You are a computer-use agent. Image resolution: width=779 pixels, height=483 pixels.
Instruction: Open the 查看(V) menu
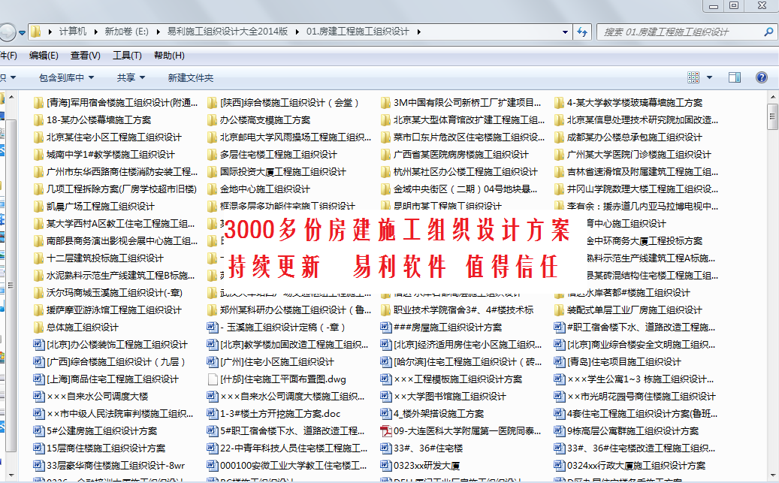pyautogui.click(x=85, y=55)
